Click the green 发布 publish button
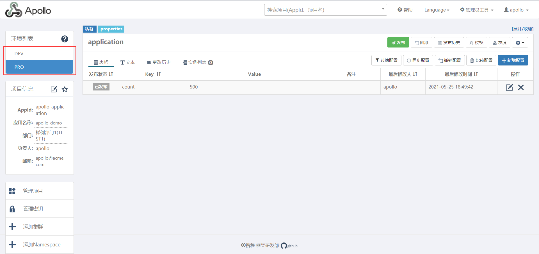539x254 pixels. tap(398, 43)
